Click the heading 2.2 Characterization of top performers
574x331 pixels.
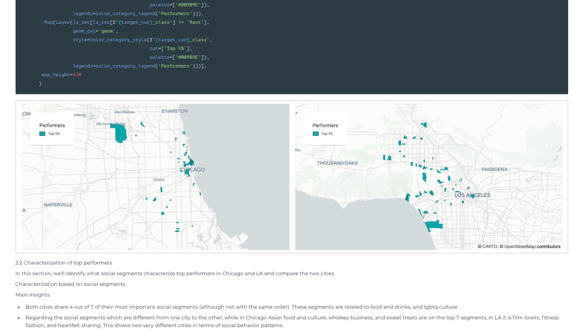pyautogui.click(x=64, y=263)
